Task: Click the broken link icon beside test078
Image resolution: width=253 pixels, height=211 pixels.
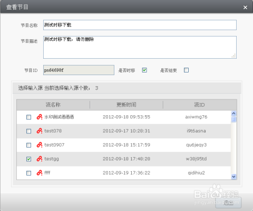Action: 40,131
